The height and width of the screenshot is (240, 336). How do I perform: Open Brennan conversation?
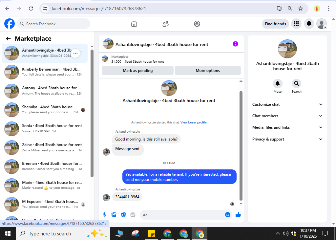pyautogui.click(x=45, y=166)
